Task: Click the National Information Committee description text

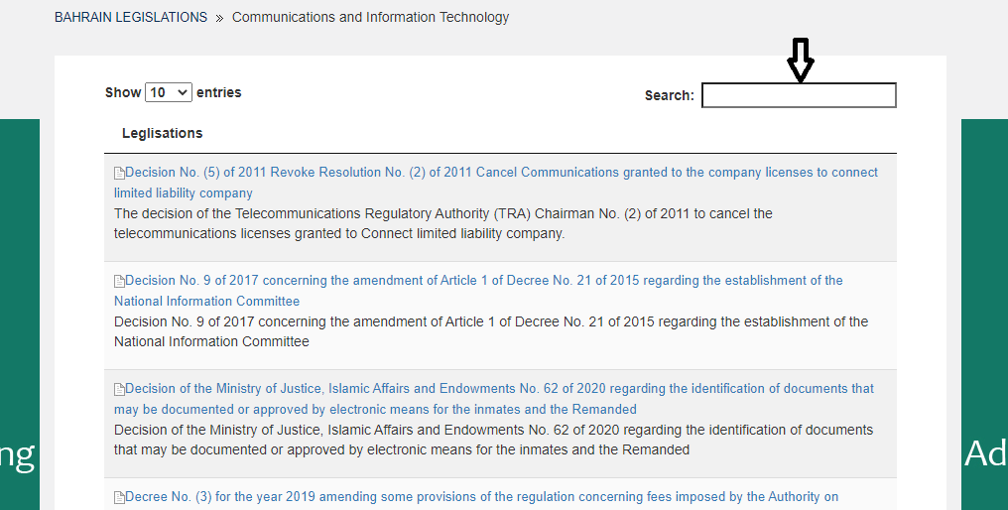Action: (490, 331)
